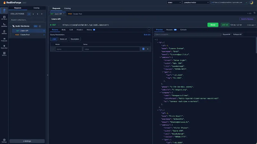Collapse the Multi-Tab Demo collection

tap(11, 26)
